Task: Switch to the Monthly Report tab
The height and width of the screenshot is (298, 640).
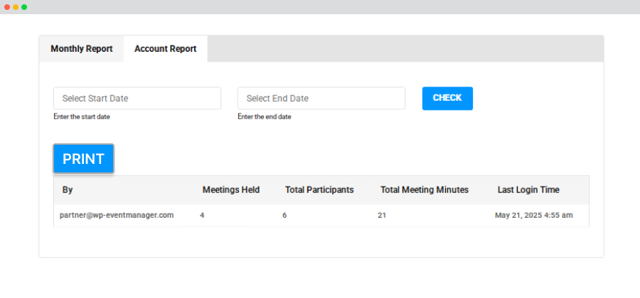Action: pyautogui.click(x=82, y=49)
